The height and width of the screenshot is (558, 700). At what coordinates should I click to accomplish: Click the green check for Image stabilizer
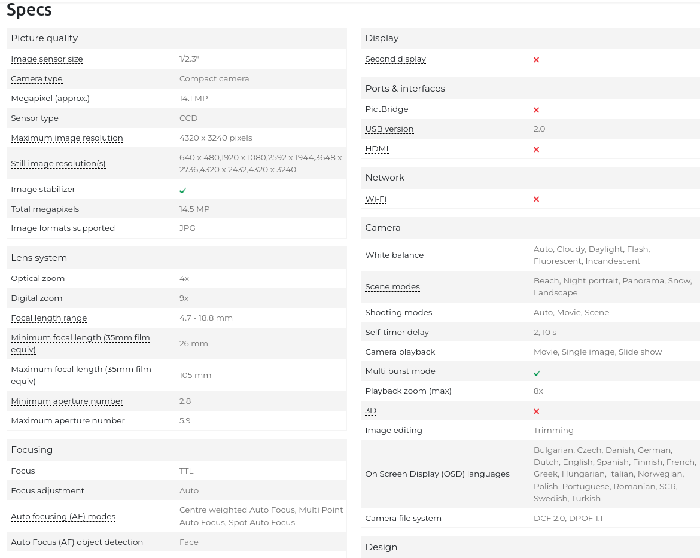(183, 190)
